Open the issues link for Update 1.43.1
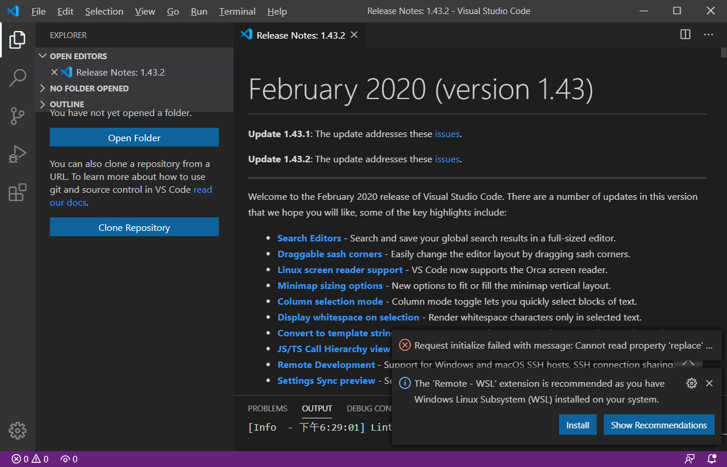The width and height of the screenshot is (727, 467). coord(447,134)
